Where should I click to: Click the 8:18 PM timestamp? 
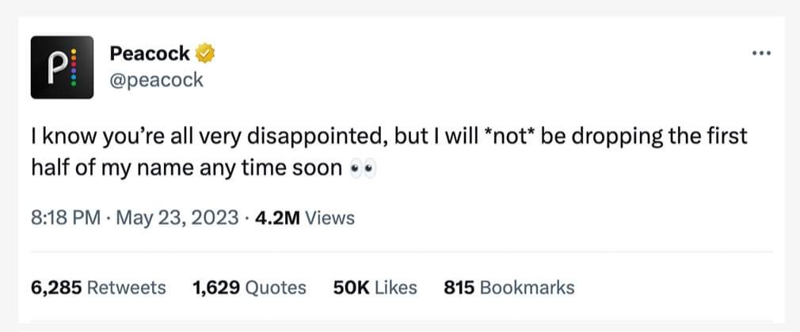click(64, 217)
